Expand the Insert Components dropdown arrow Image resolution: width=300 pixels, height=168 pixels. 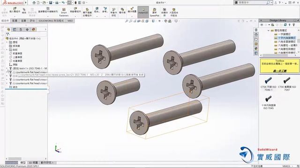(x=15, y=16)
